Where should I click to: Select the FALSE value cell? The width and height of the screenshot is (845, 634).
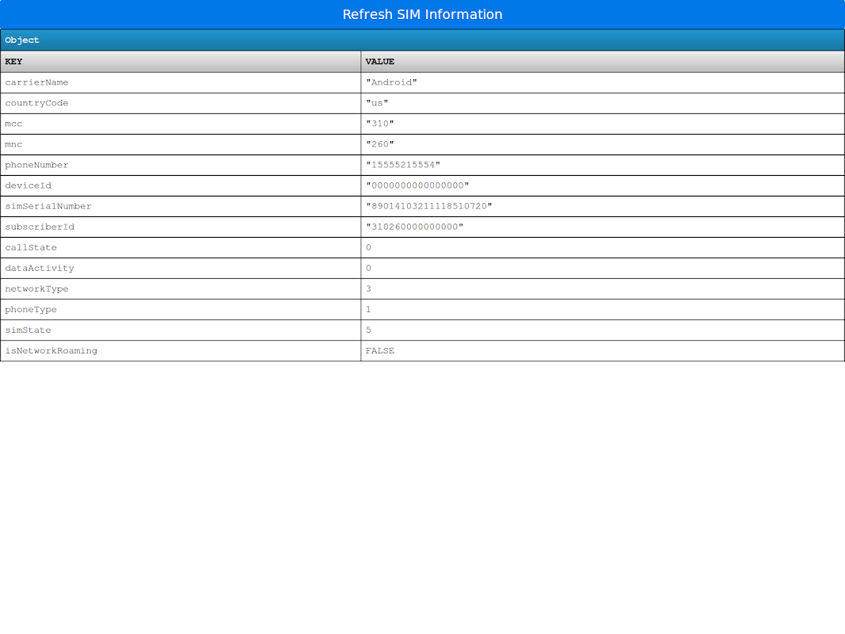tap(603, 350)
